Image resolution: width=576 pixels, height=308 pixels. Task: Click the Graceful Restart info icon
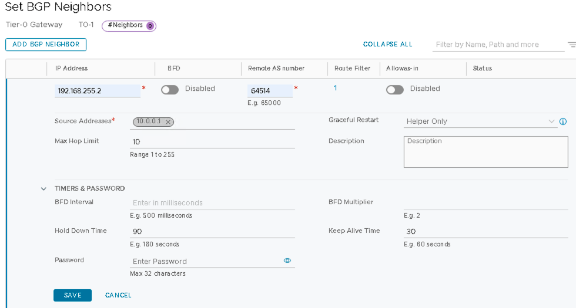tap(562, 121)
